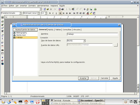Open the Stylist icon in toolbar
The image size is (140, 105).
click(88, 9)
